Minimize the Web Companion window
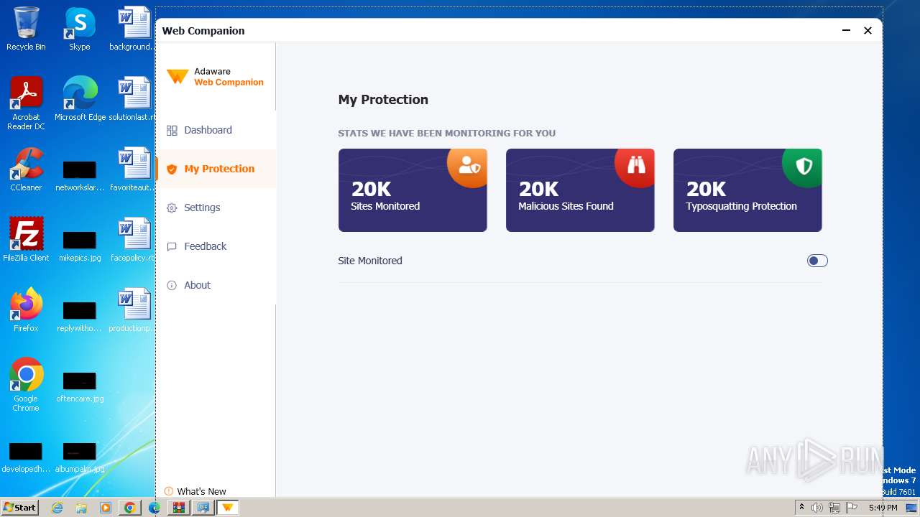The width and height of the screenshot is (920, 517). [846, 30]
